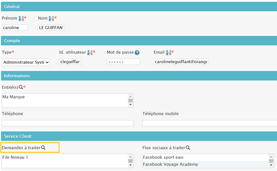
Task: Click the Nom field with LE GUIFFANT
Action: coord(51,28)
